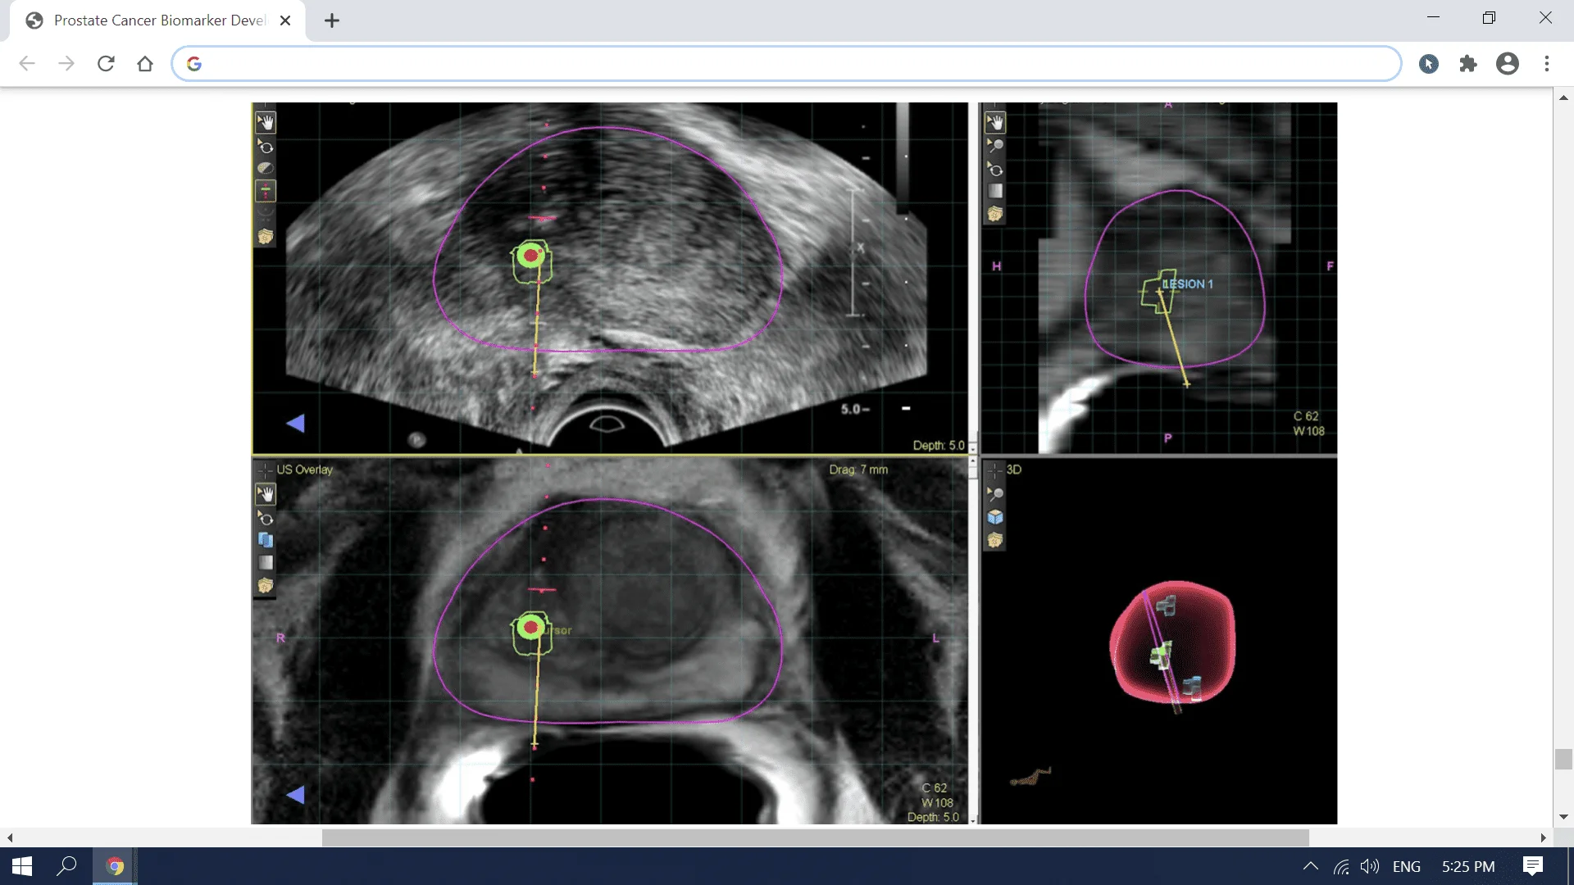This screenshot has height=885, width=1574.
Task: Show hidden system tray icons
Action: click(x=1310, y=866)
